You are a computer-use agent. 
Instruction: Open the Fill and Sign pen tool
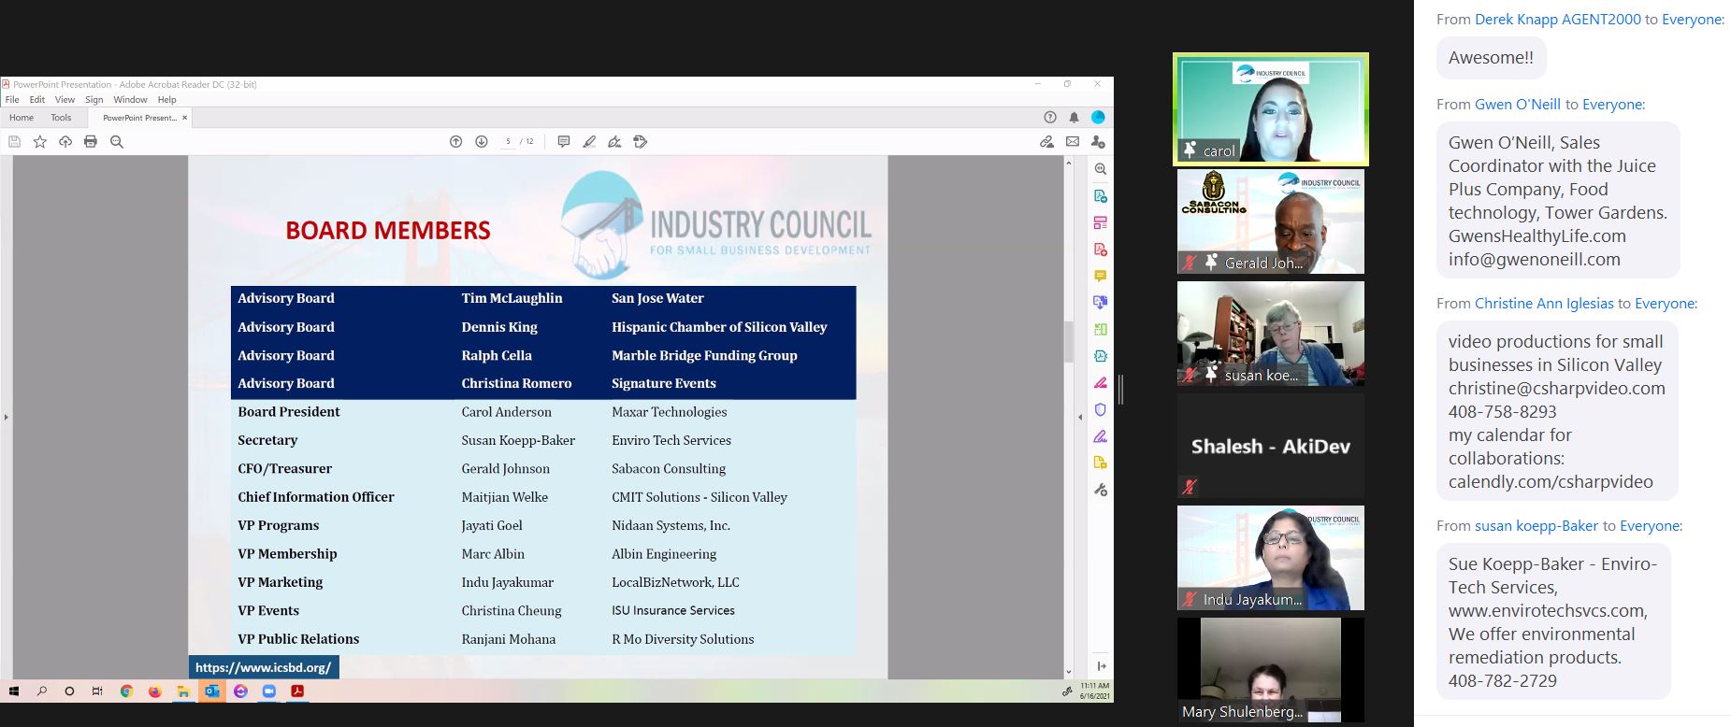[x=614, y=142]
